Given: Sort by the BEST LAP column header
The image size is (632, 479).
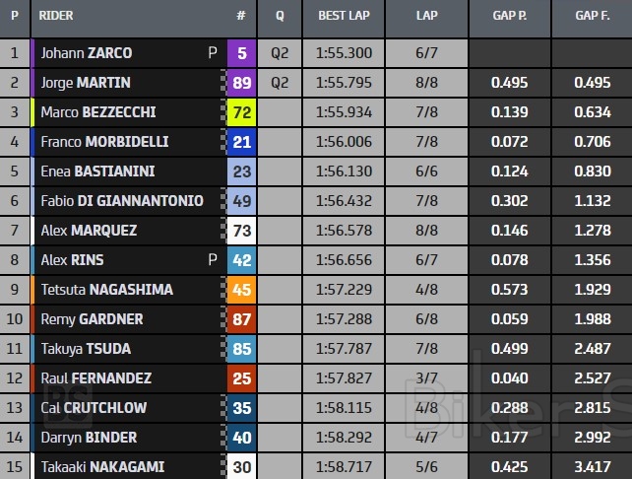Looking at the screenshot, I should [344, 17].
